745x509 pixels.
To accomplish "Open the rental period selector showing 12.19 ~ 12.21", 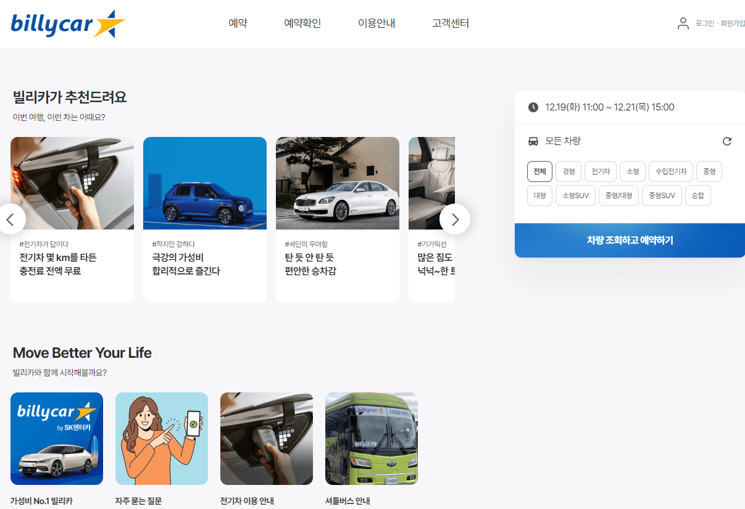I will [x=617, y=106].
